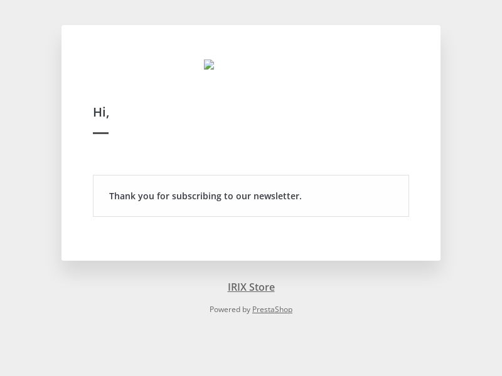Click the period ending the newsletter message
The width and height of the screenshot is (502, 376).
pyautogui.click(x=301, y=198)
